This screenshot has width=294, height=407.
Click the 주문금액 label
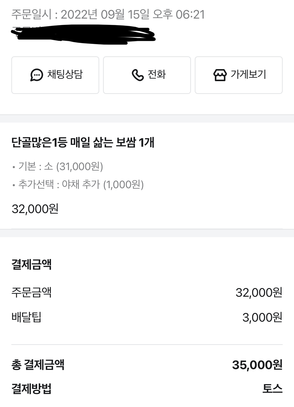click(32, 292)
